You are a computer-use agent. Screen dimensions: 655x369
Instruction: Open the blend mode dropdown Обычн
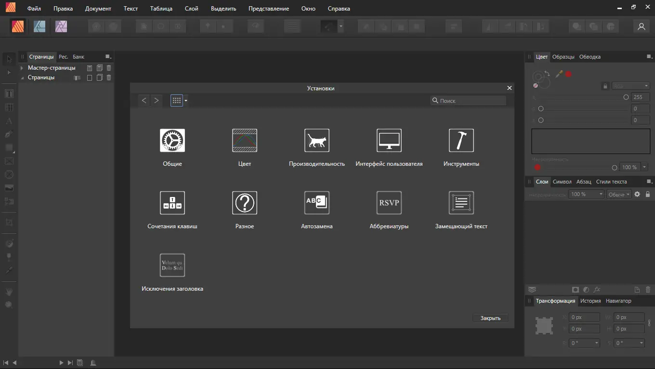tap(619, 194)
